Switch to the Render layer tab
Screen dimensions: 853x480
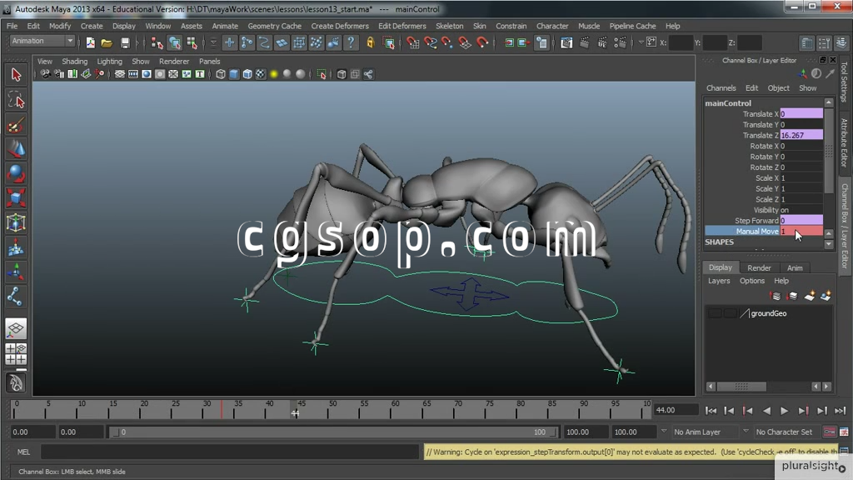[759, 267]
